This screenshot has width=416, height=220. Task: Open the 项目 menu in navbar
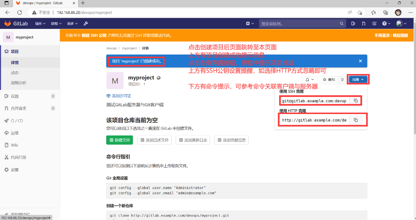coord(40,24)
